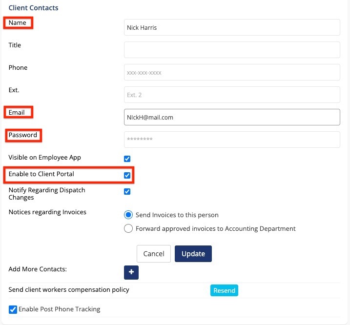The height and width of the screenshot is (325, 350).
Task: Click the Cancel button
Action: [154, 254]
